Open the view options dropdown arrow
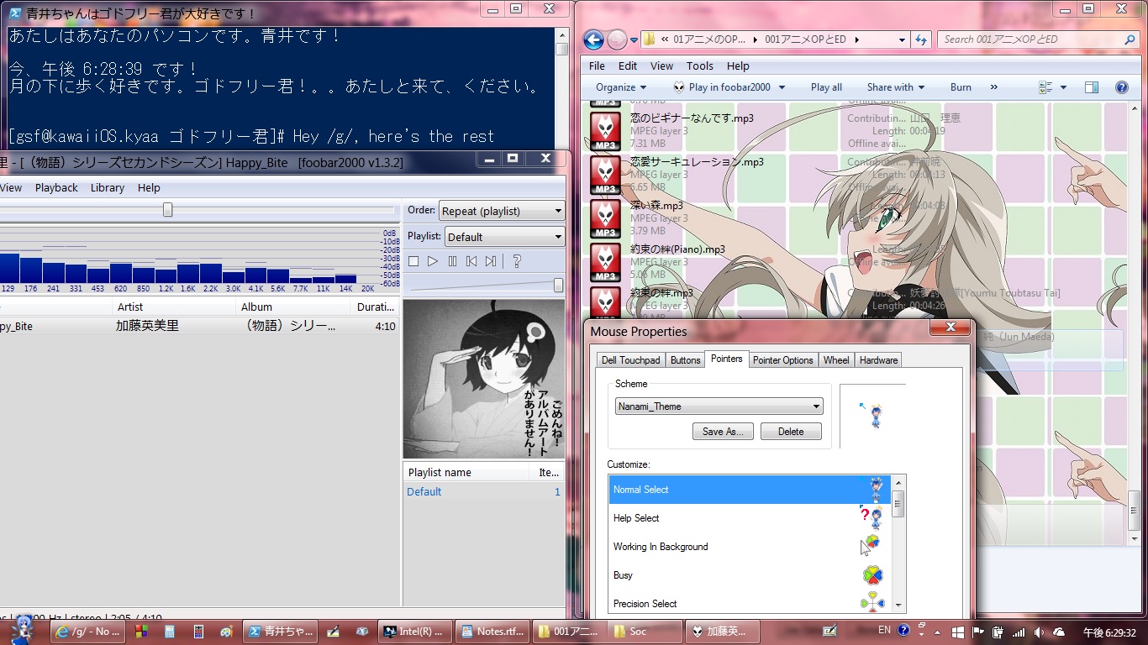This screenshot has width=1148, height=645. [x=1063, y=87]
